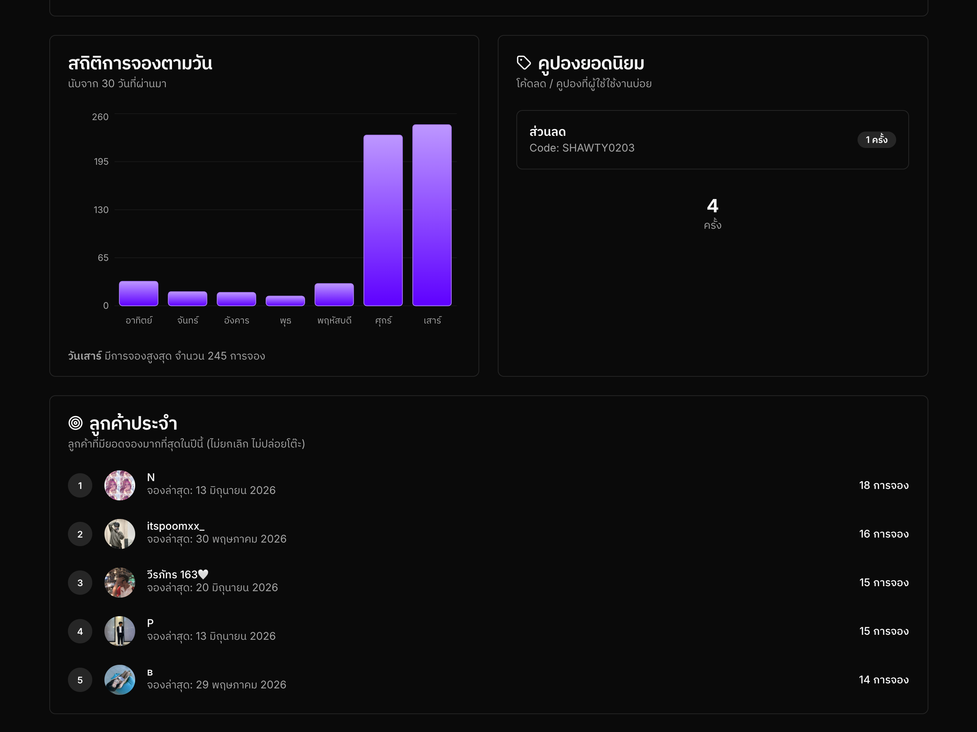This screenshot has height=732, width=977.
Task: Click วีรภัทร 163 avatar picture
Action: [120, 582]
